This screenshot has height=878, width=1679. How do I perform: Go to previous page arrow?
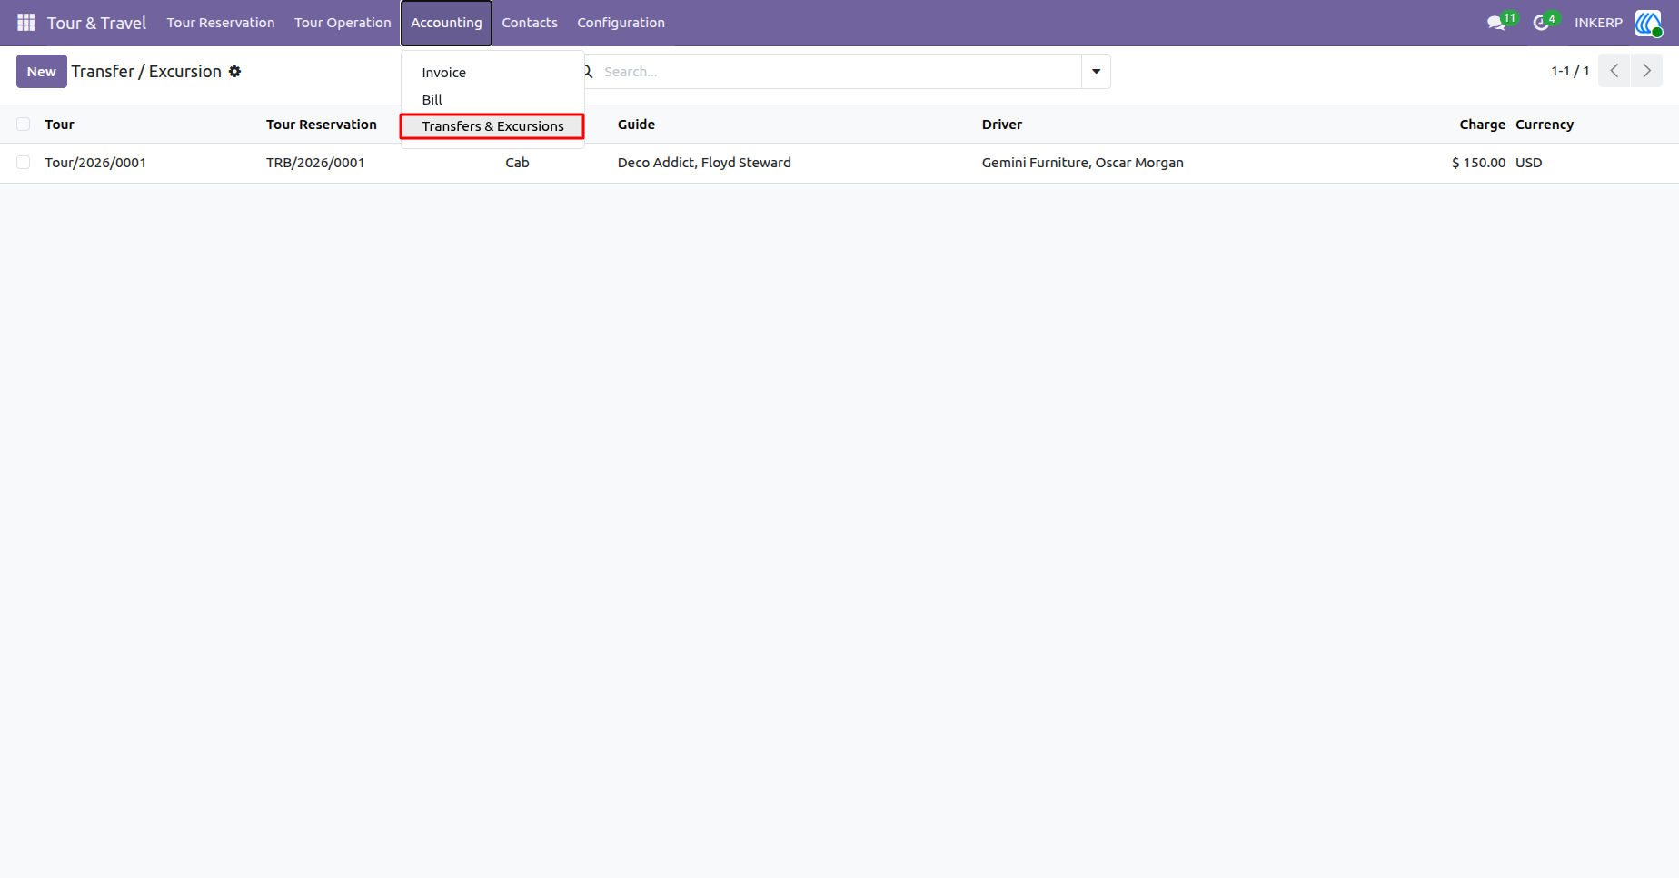pyautogui.click(x=1614, y=71)
